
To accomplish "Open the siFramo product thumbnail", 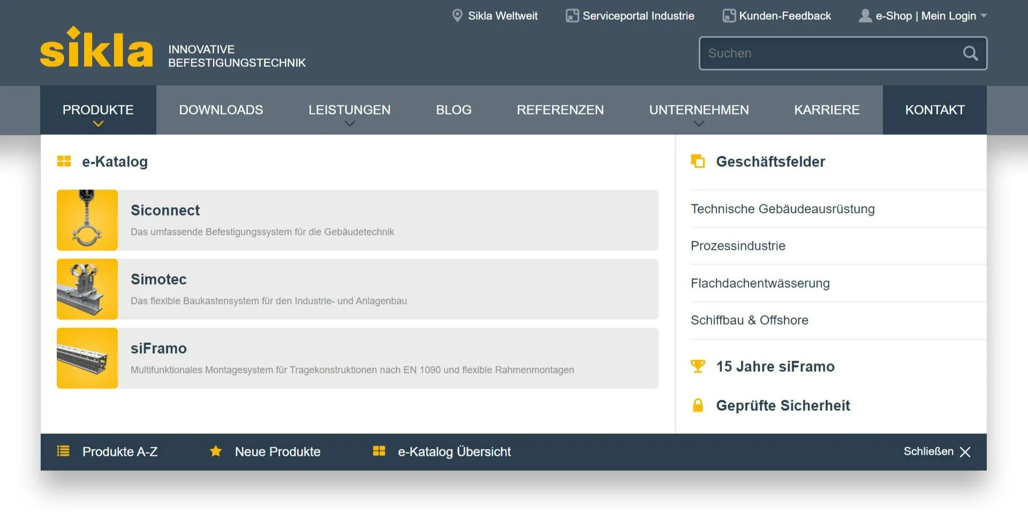I will point(87,358).
